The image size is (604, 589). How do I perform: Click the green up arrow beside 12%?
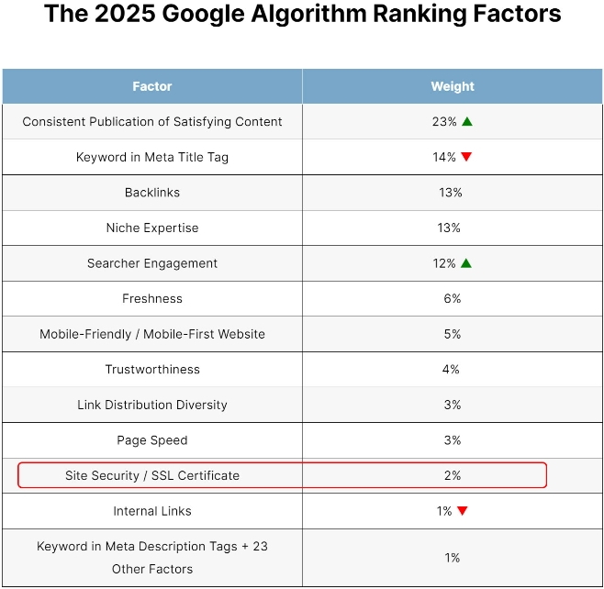coord(466,263)
